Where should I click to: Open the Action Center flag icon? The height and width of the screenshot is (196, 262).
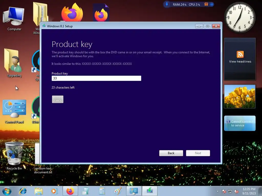point(224,191)
